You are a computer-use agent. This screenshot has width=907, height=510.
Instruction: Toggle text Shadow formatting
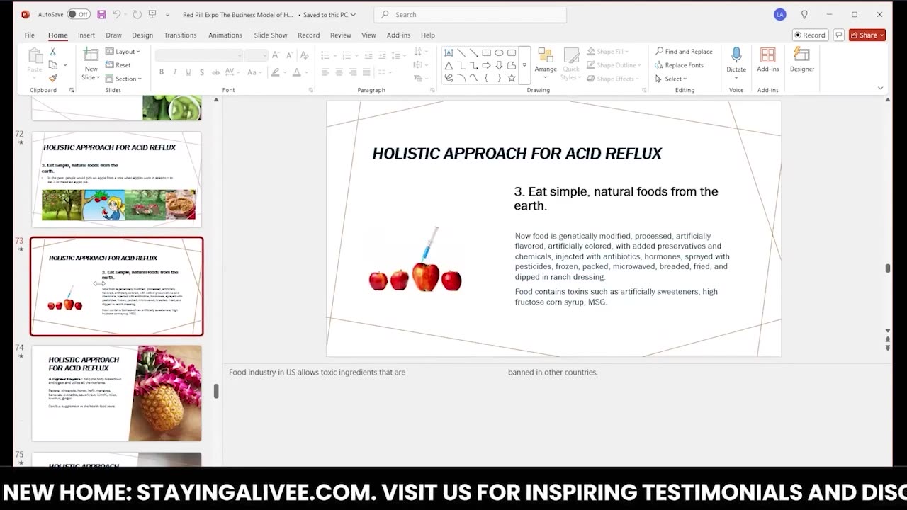point(202,72)
